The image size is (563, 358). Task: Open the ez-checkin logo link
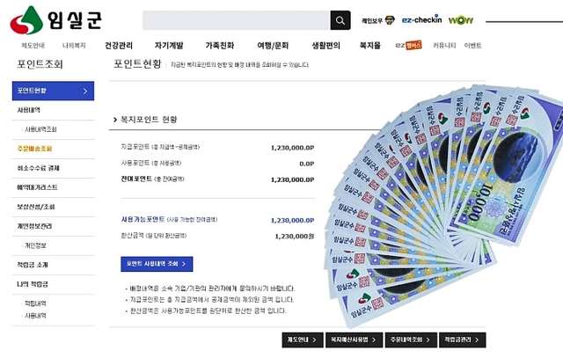pyautogui.click(x=421, y=20)
